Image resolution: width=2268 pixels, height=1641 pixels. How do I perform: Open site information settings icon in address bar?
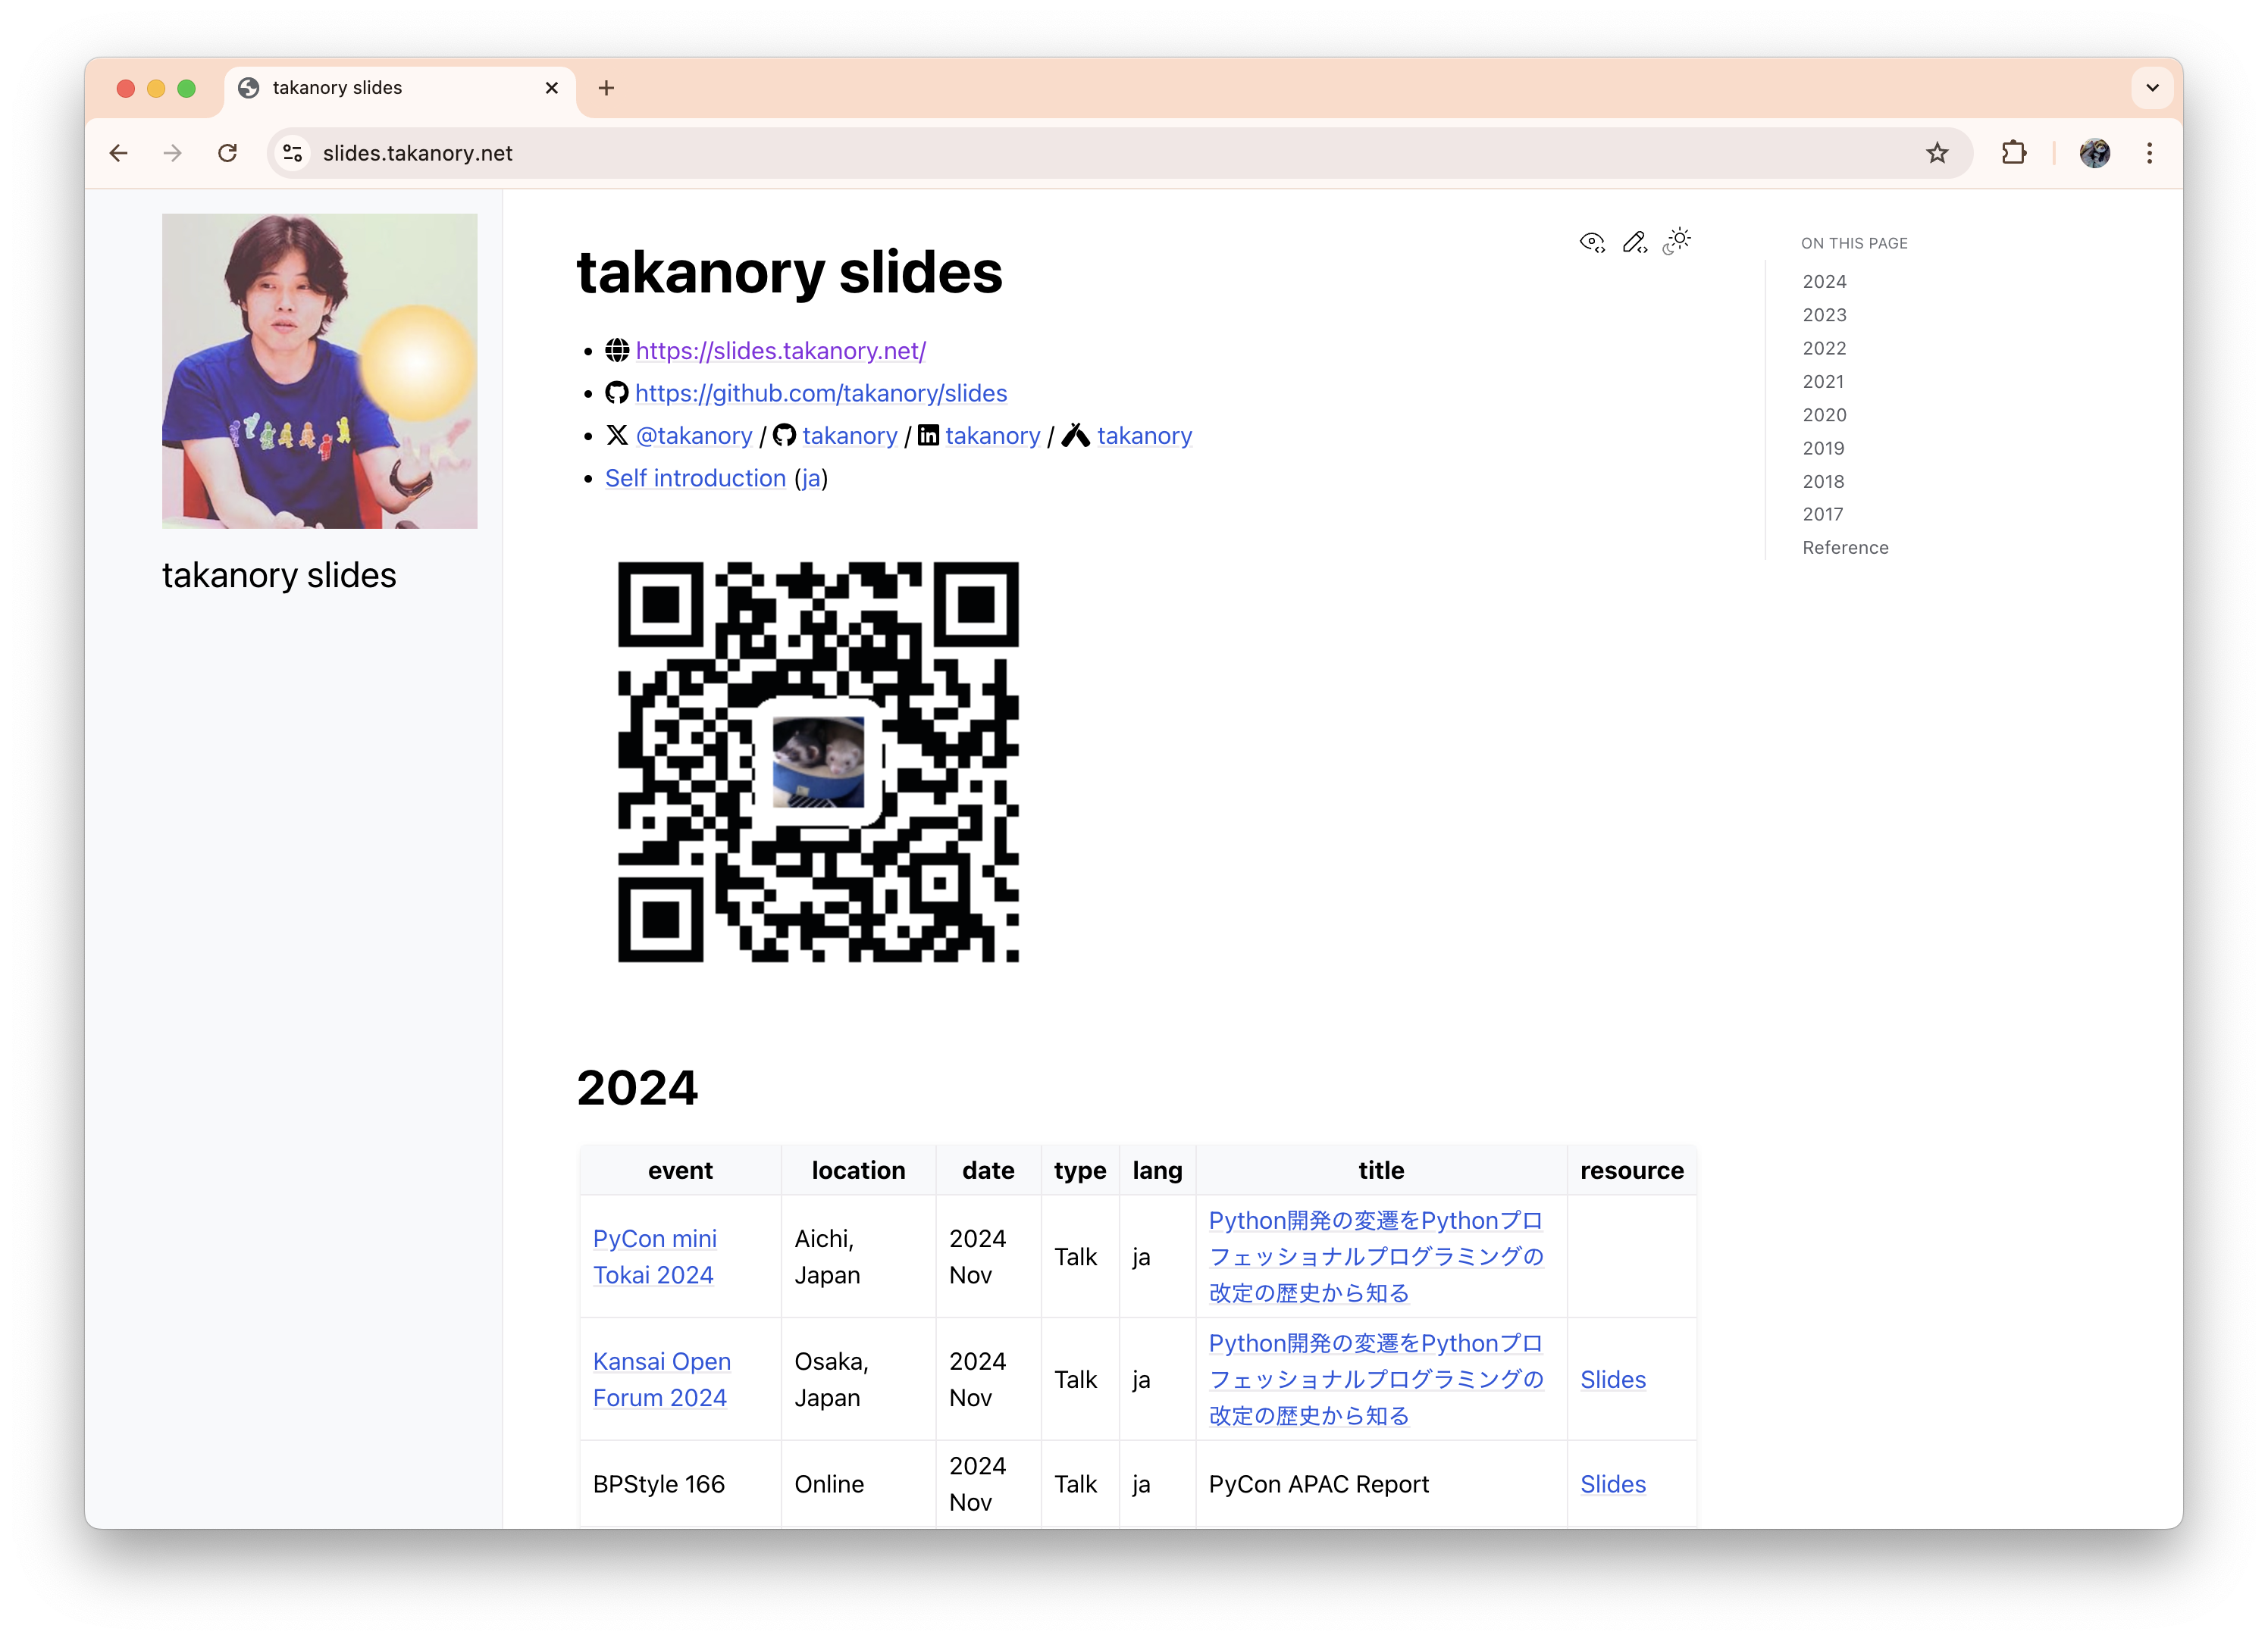tap(292, 153)
